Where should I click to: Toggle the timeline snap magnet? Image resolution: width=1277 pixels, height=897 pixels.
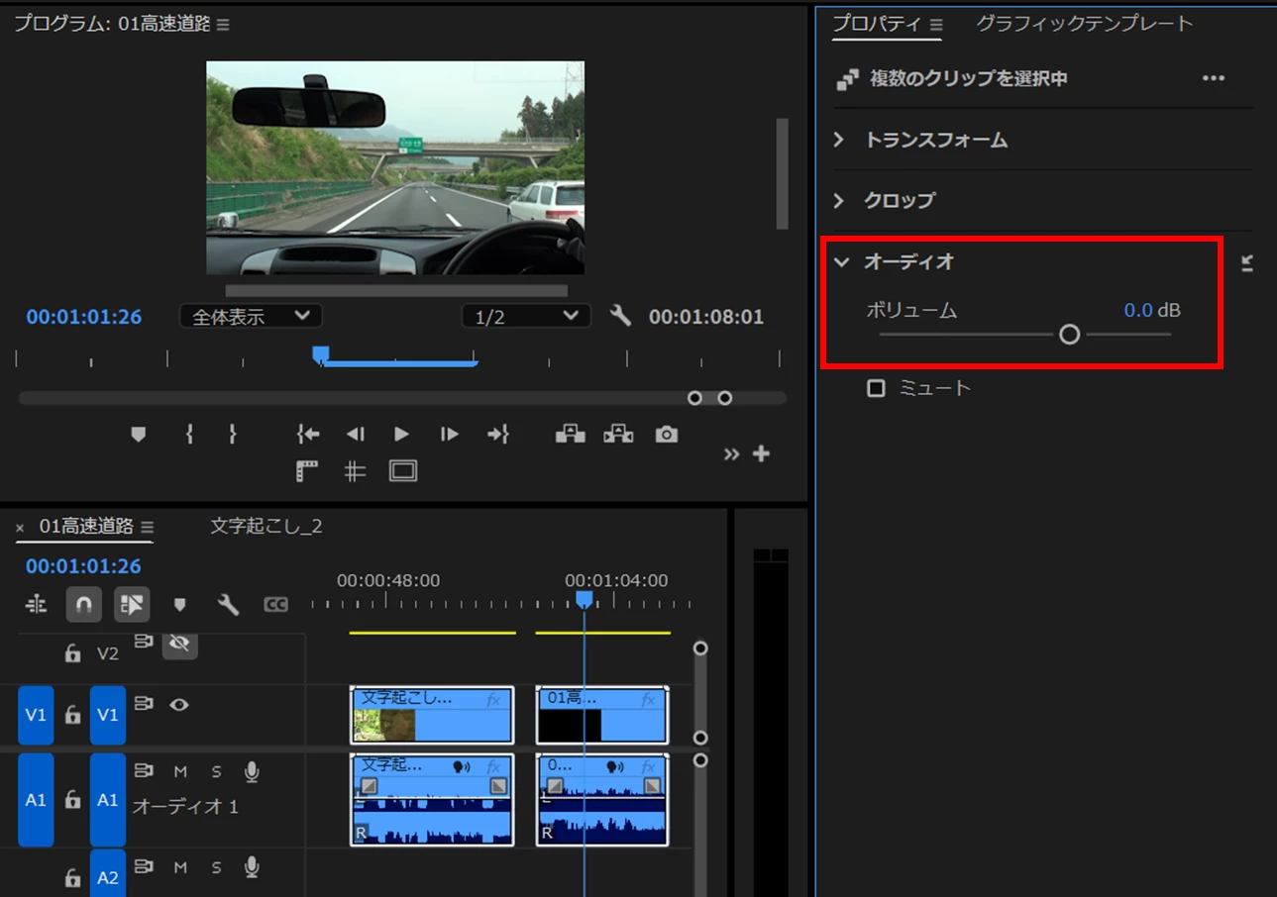tap(84, 604)
